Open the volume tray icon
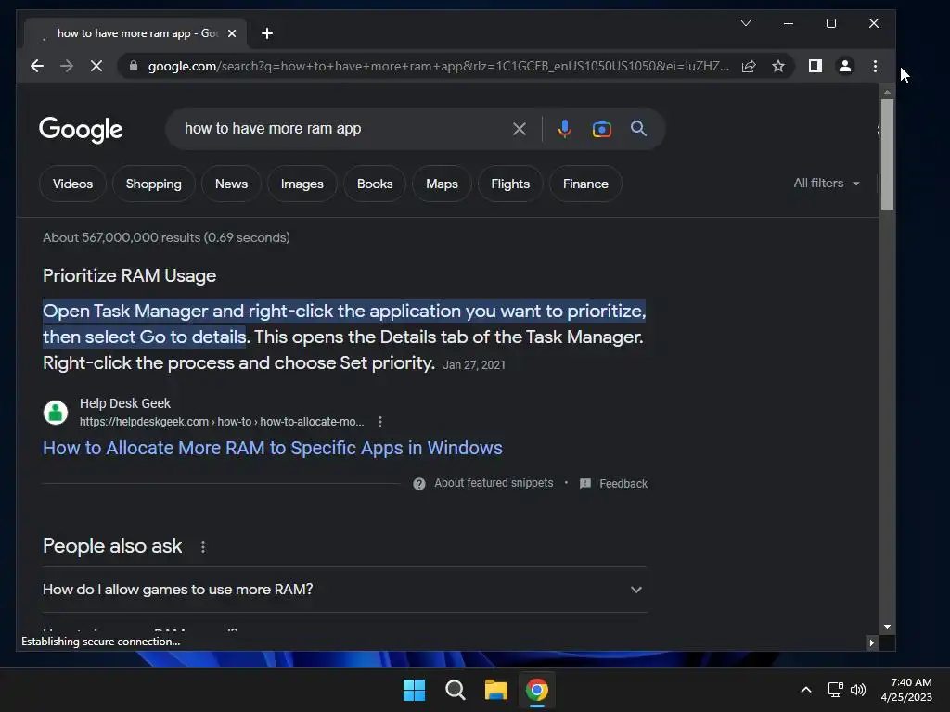 pyautogui.click(x=858, y=690)
